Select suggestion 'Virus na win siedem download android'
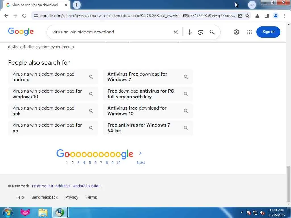The height and width of the screenshot is (218, 291). pos(53,77)
